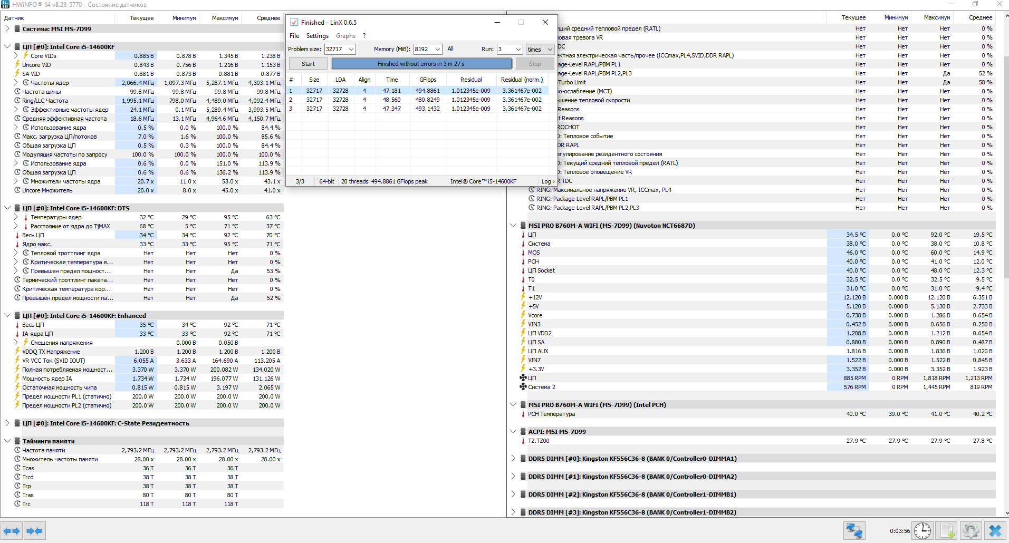Image resolution: width=1009 pixels, height=543 pixels.
Task: Collapse the Тайминги памяти group
Action: 7,441
